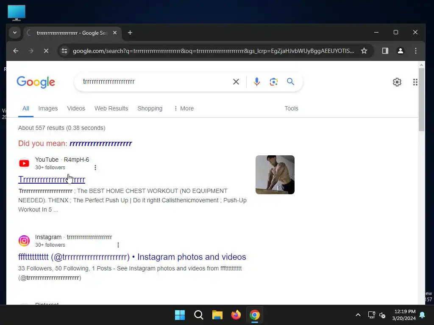Open Windows taskbar search

point(199,315)
